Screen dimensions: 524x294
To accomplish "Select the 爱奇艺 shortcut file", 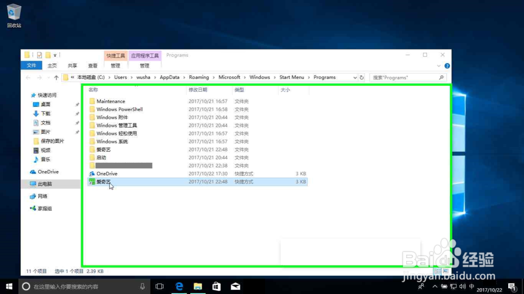I will [x=197, y=182].
